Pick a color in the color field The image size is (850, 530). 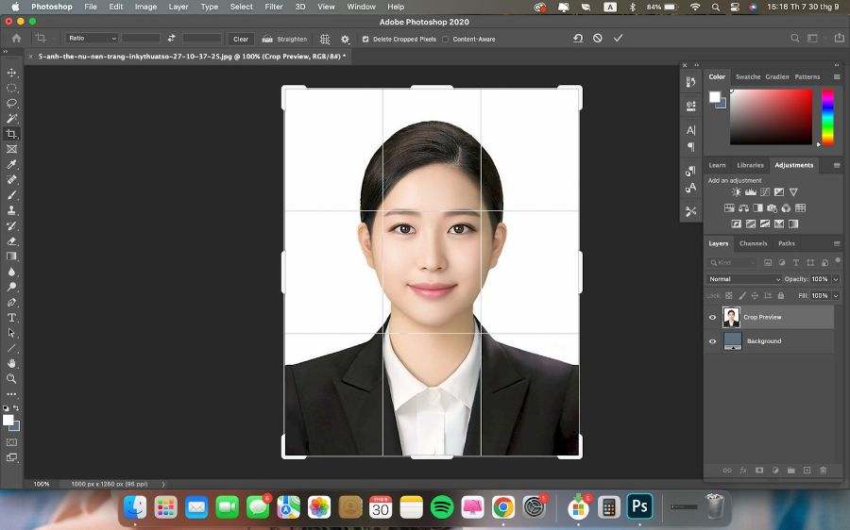click(x=771, y=116)
